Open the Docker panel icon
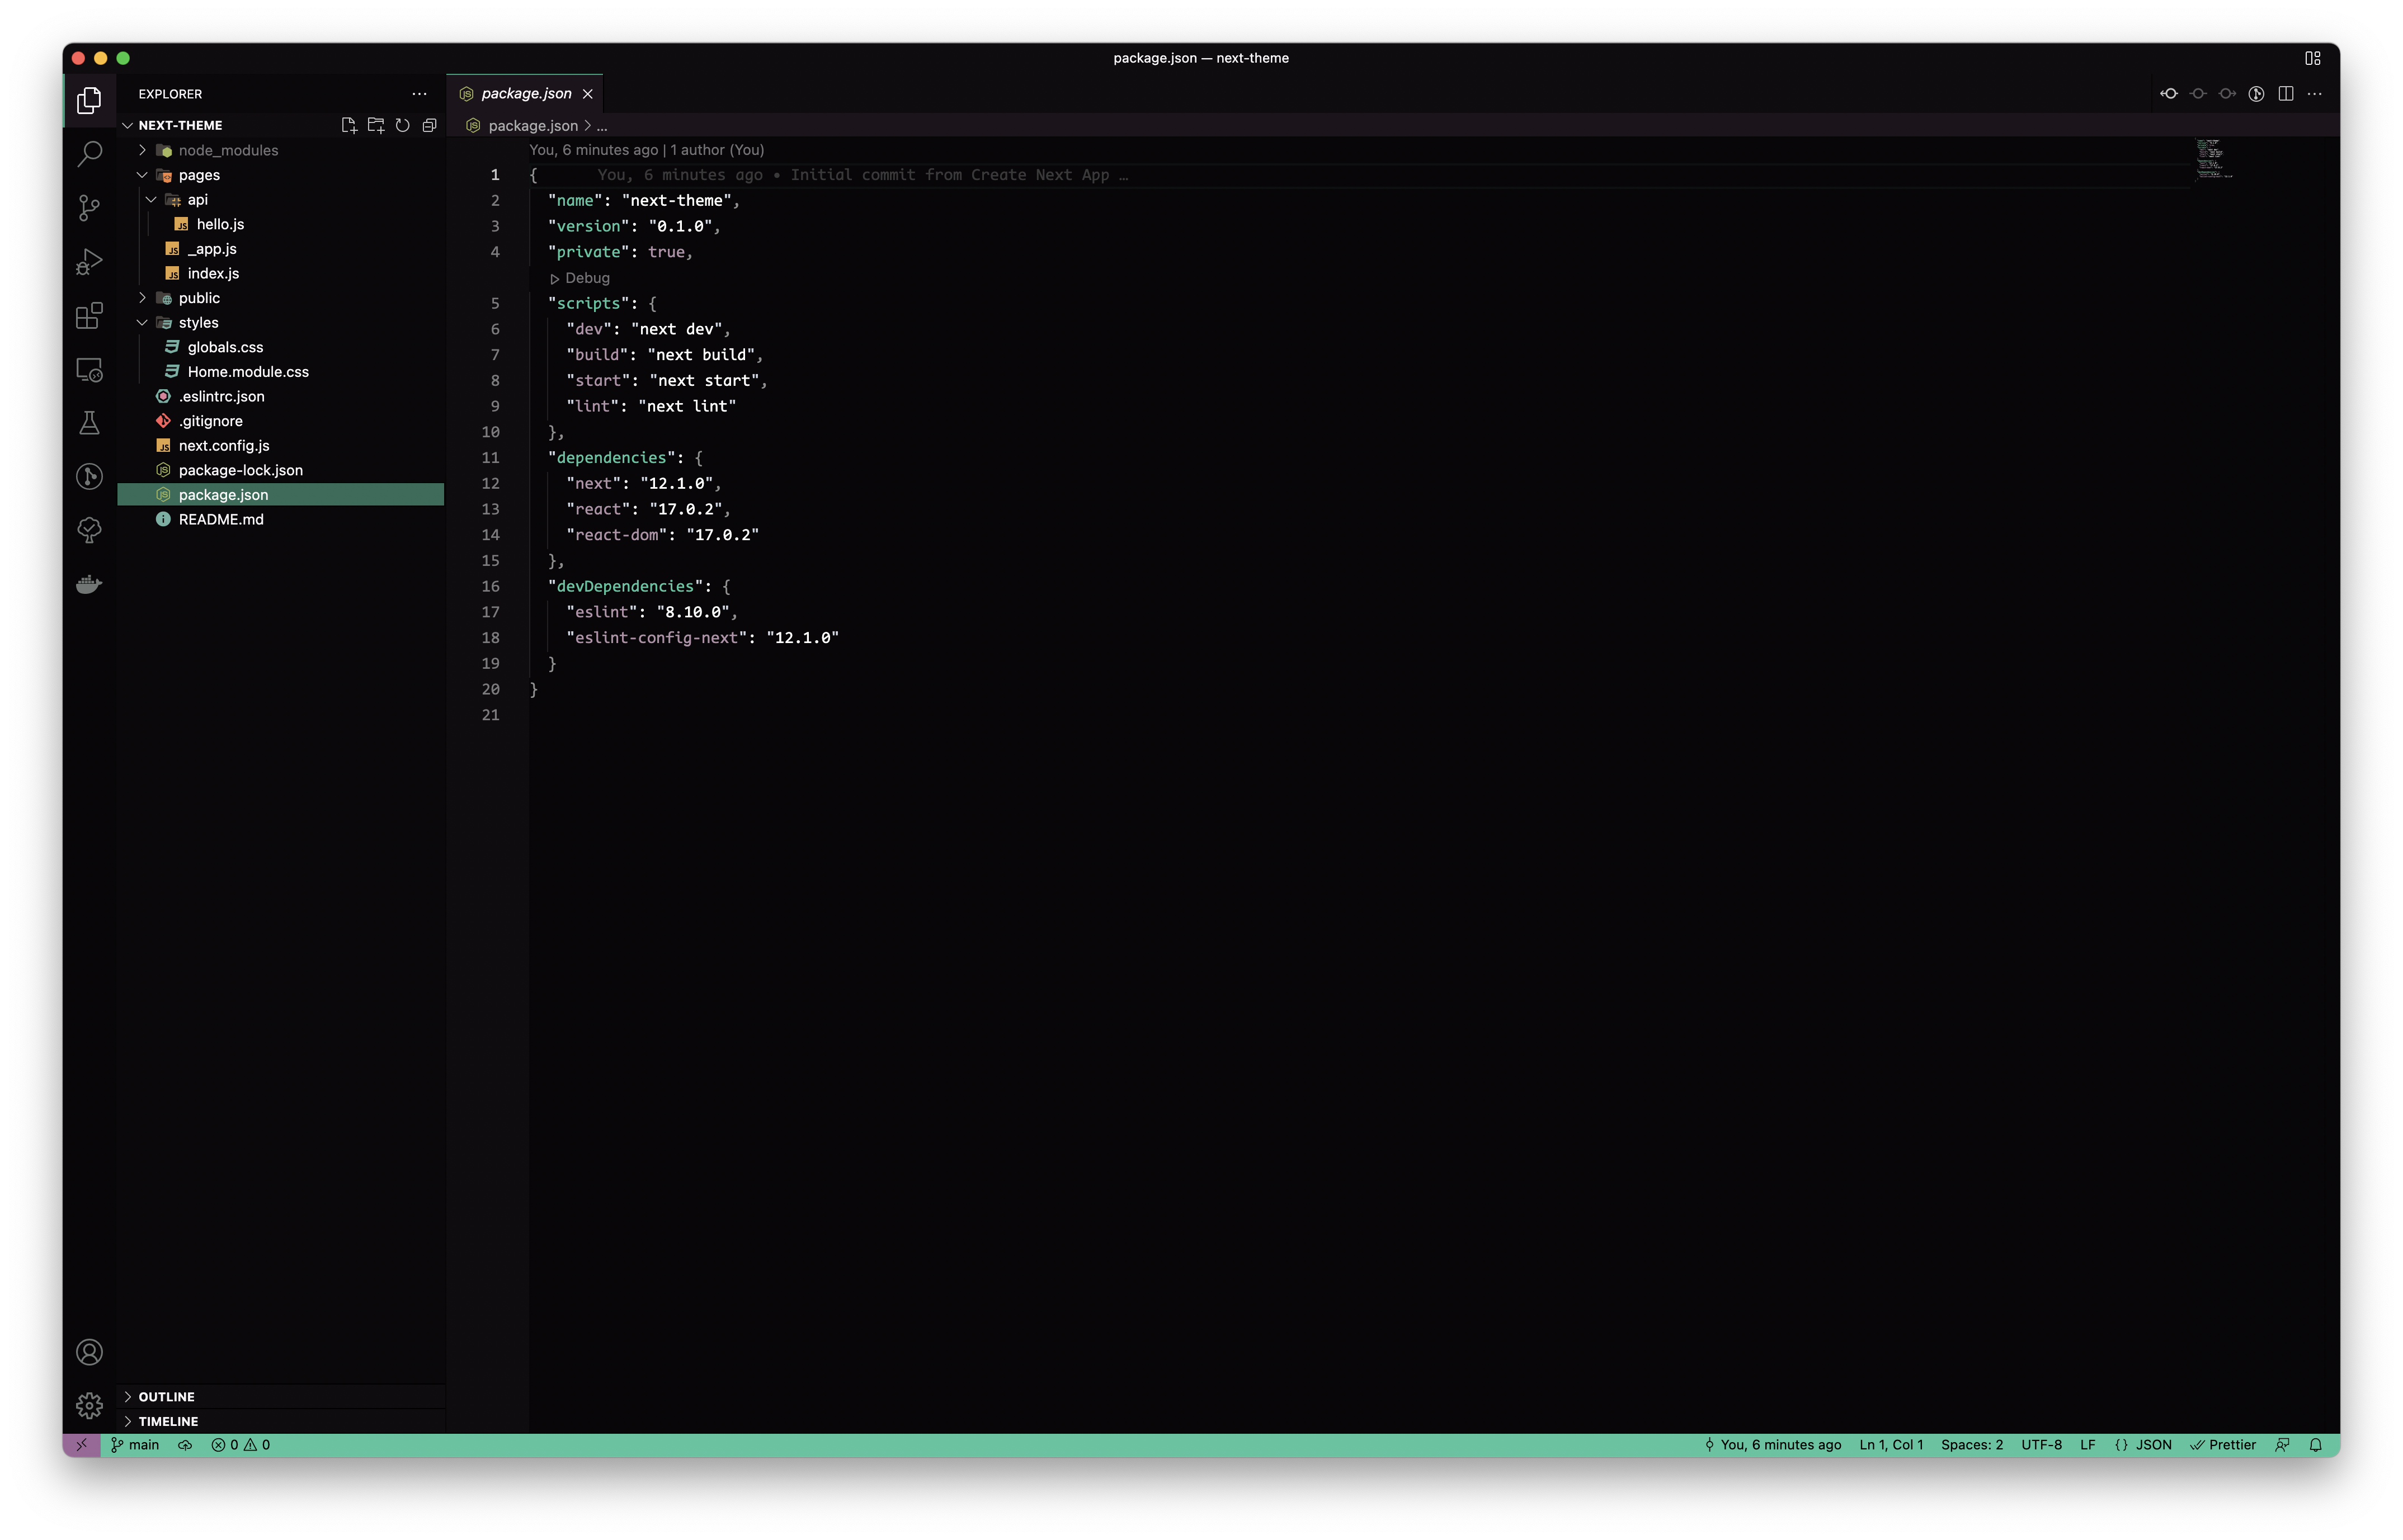Viewport: 2403px width, 1540px height. [89, 584]
